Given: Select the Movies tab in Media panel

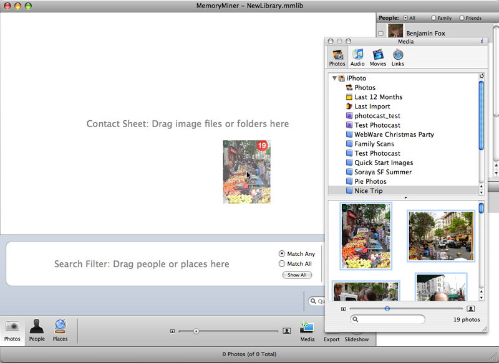Looking at the screenshot, I should coord(377,57).
